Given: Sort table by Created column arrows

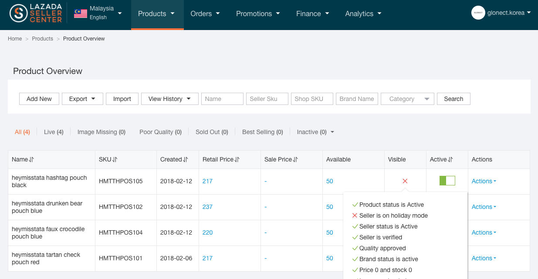Looking at the screenshot, I should (186, 159).
